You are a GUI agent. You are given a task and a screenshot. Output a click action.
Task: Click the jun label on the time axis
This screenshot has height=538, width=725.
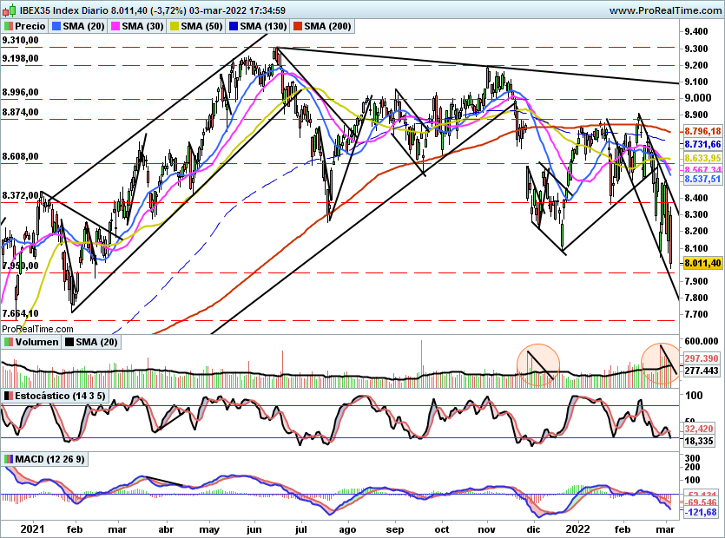[254, 529]
